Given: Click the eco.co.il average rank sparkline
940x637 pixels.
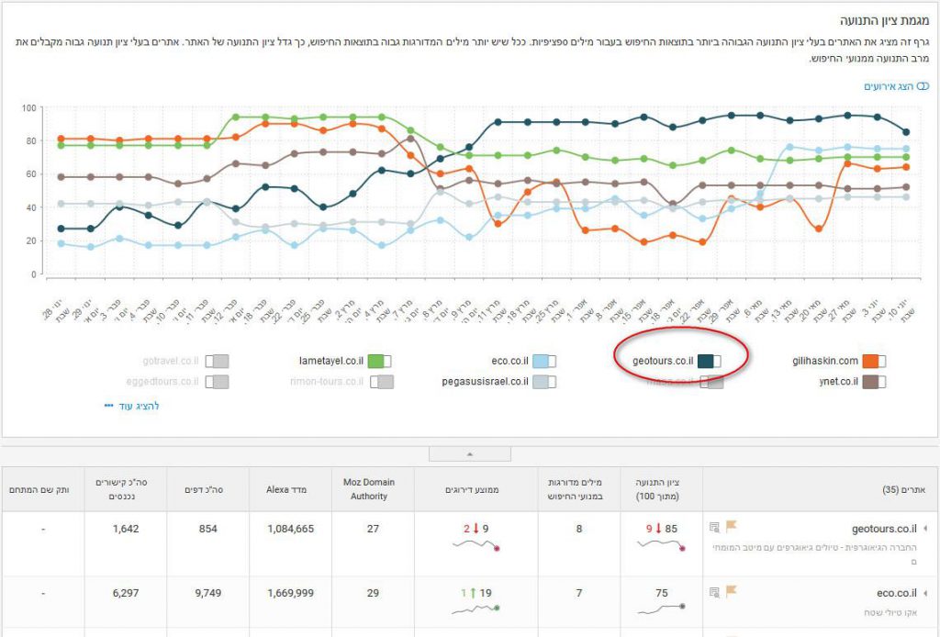Looking at the screenshot, I should tap(476, 609).
